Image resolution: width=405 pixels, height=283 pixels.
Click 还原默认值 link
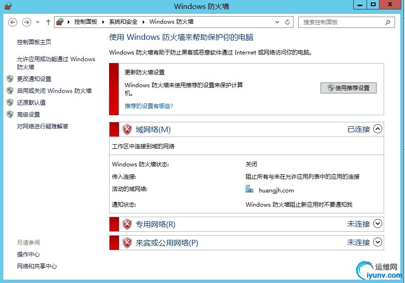click(x=31, y=103)
